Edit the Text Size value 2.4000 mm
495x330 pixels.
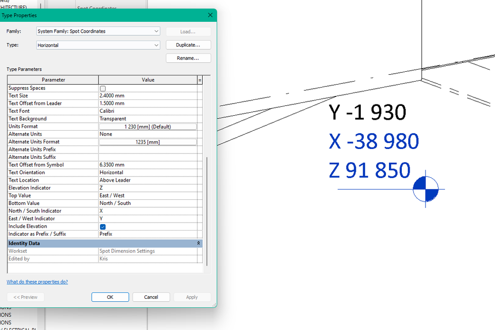148,95
